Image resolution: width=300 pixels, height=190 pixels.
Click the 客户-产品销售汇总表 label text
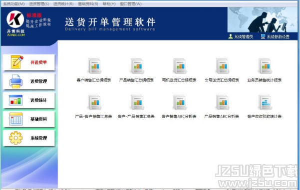(136, 116)
